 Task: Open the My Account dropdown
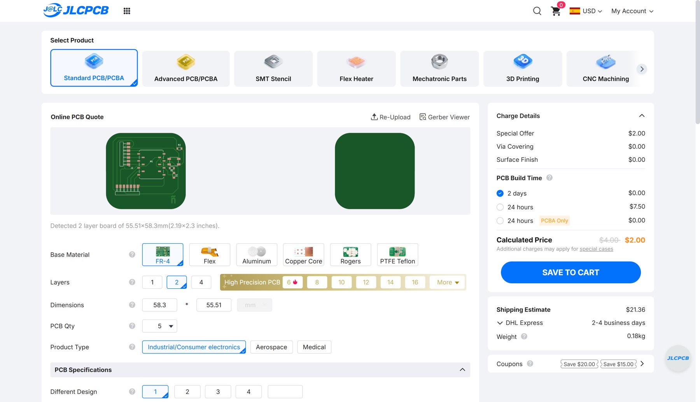(632, 11)
